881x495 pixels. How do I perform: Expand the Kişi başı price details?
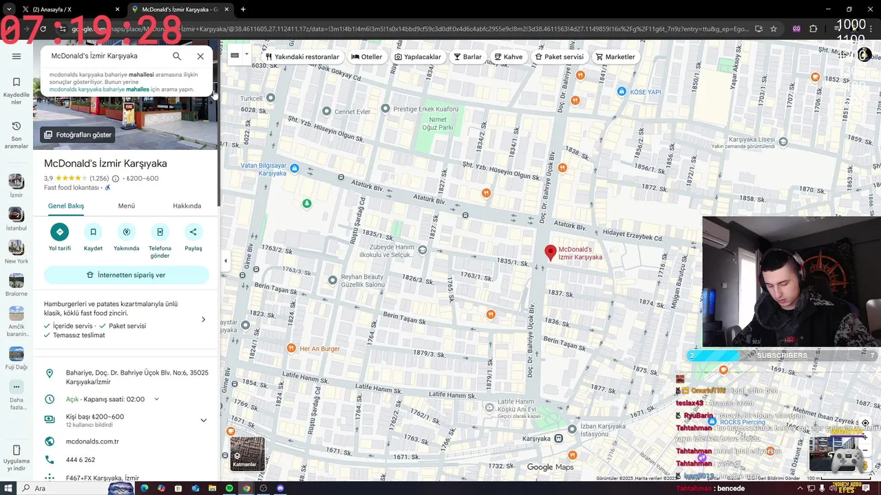203,420
